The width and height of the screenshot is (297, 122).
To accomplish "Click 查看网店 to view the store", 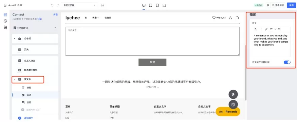I will coord(278,5).
